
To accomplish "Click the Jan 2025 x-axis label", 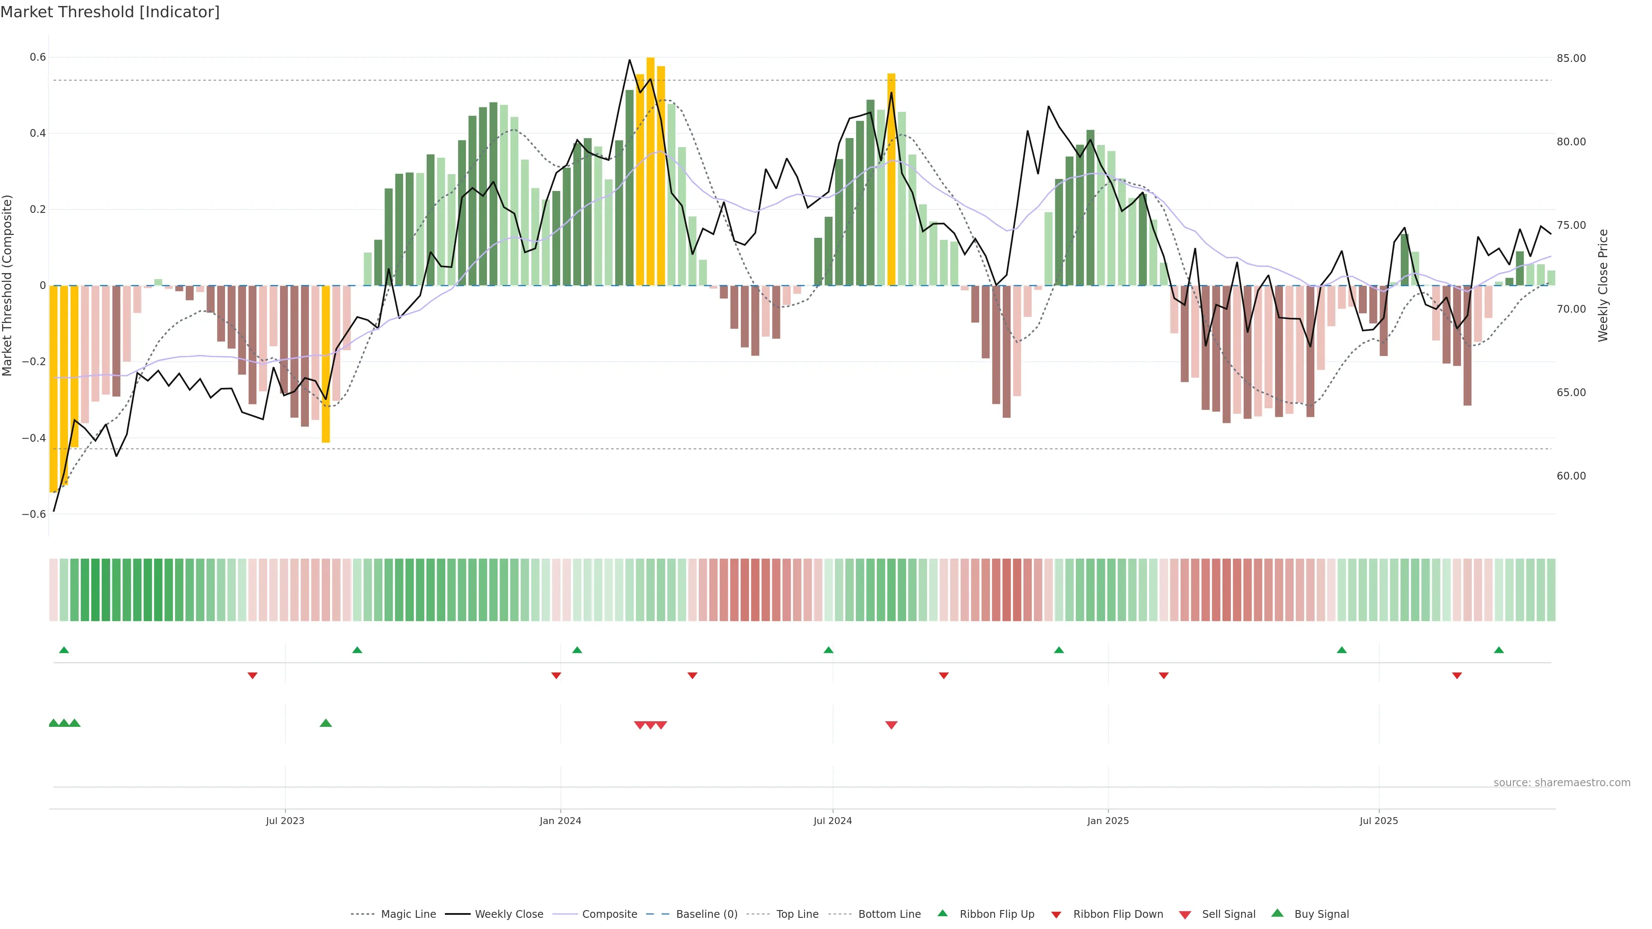I will point(1107,821).
